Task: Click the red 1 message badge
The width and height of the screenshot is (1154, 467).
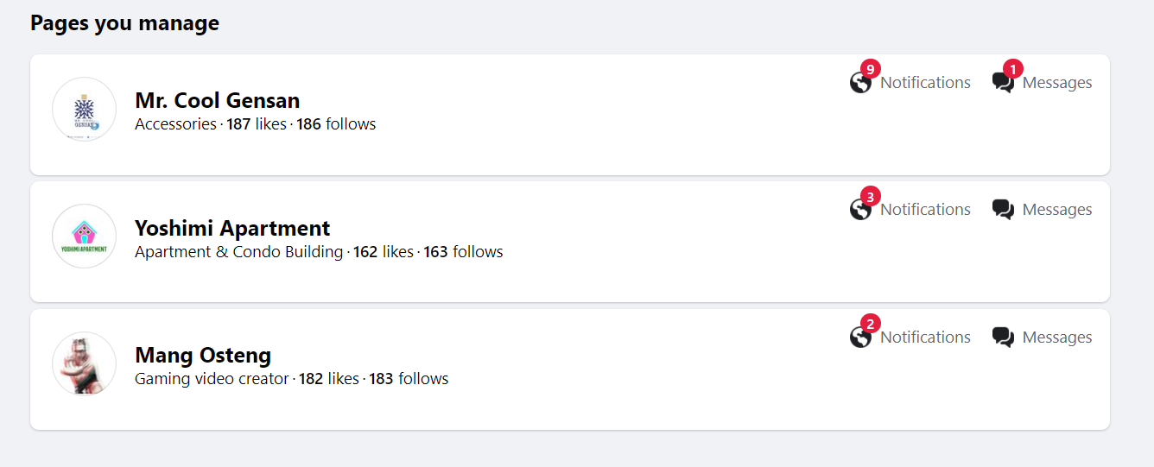Action: (x=1012, y=69)
